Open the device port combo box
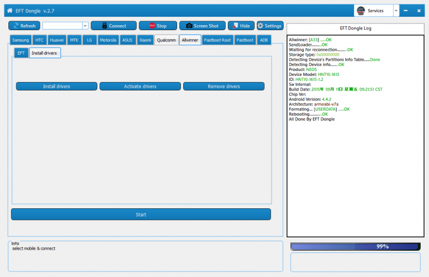Image resolution: width=429 pixels, height=277 pixels. click(85, 26)
